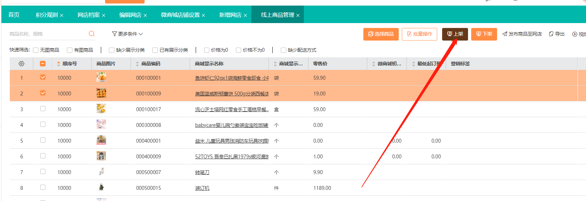Viewport: 586px width, 201px height.
Task: Open 转笔刀 product link
Action: 202,172
